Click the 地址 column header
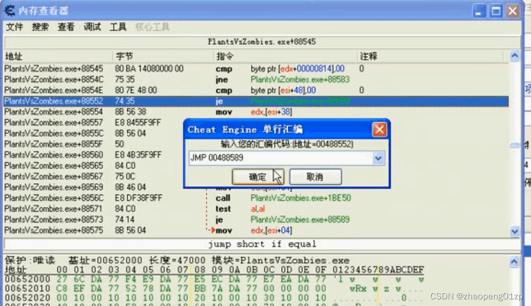 (58, 56)
